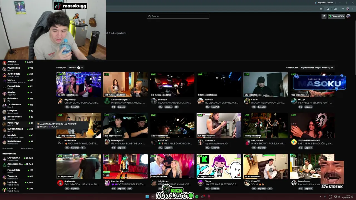Open AleMiyu avatar in sidebar
This screenshot has height=200, width=356.
[x=4, y=93]
